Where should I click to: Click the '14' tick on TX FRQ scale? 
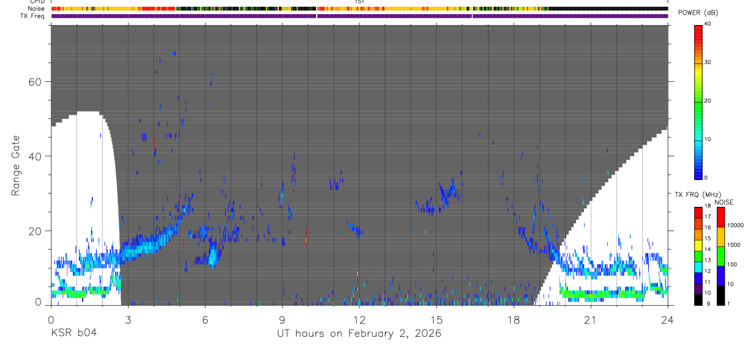[x=706, y=249]
